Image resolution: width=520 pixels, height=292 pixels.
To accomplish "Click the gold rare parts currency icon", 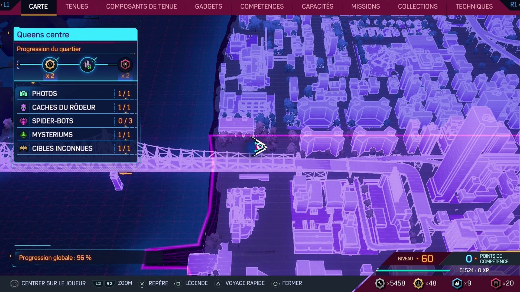I will [418, 283].
